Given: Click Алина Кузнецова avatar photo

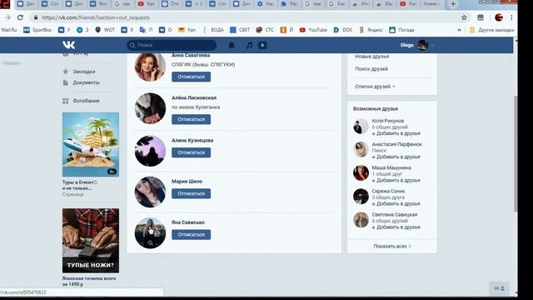Looking at the screenshot, I should pyautogui.click(x=150, y=151).
